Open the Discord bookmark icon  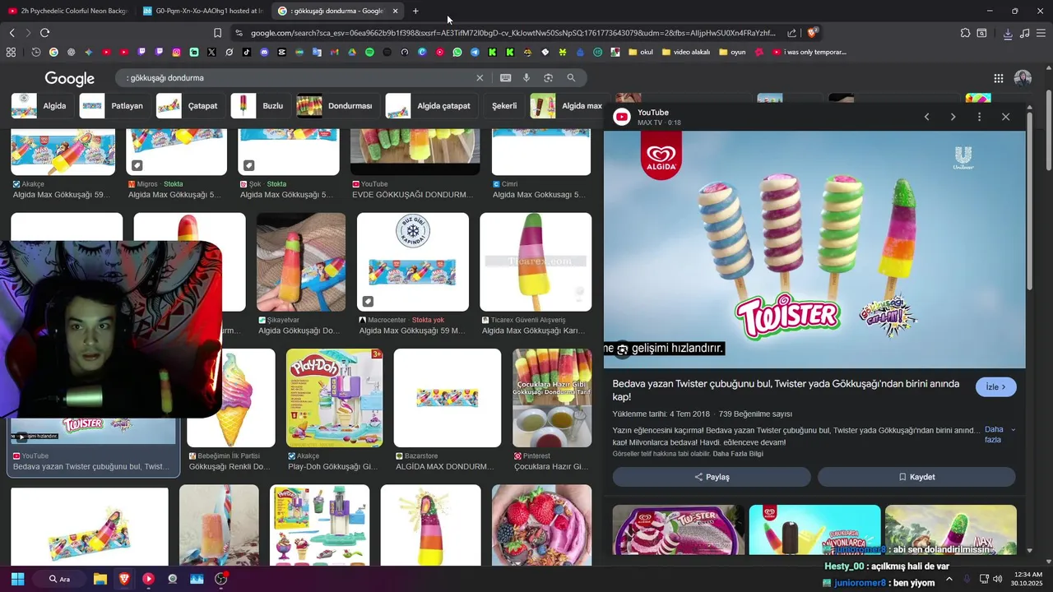[264, 52]
